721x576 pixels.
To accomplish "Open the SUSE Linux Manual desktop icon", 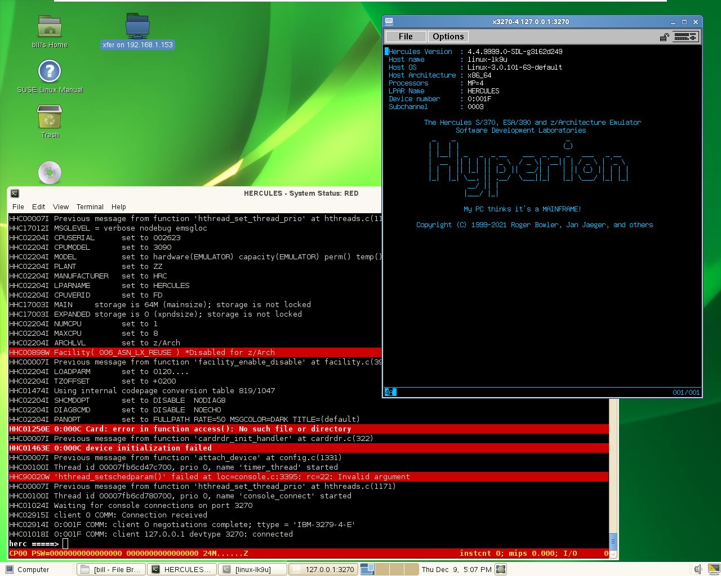I will click(49, 72).
